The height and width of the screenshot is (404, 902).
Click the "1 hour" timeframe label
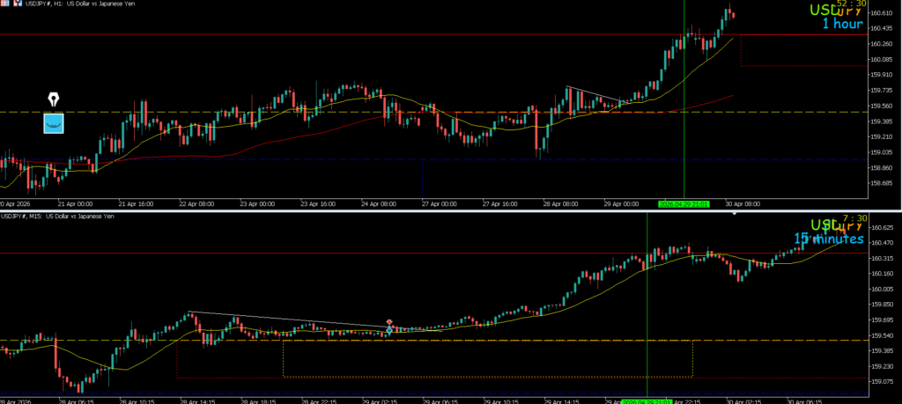[x=842, y=25]
